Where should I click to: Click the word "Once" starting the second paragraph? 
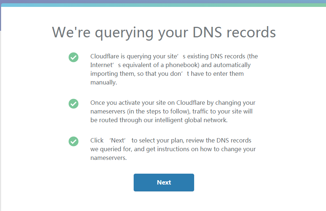point(97,103)
